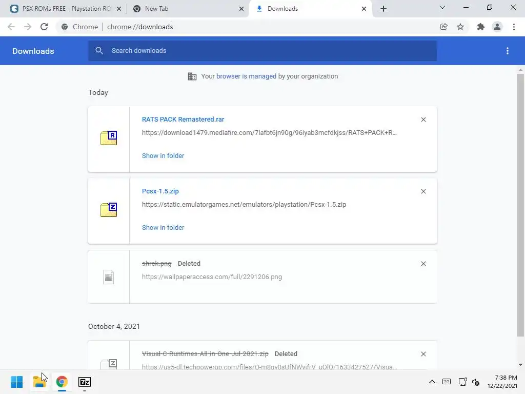Open a new browser tab
525x394 pixels.
(383, 9)
